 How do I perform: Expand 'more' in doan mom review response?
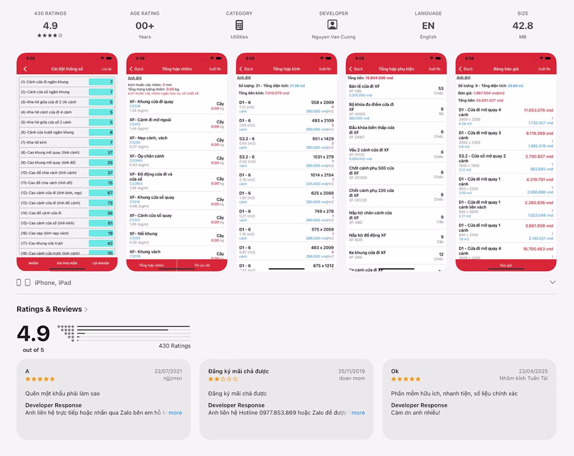tap(358, 413)
